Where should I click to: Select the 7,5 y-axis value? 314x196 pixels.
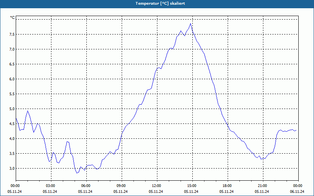pyautogui.click(x=12, y=34)
